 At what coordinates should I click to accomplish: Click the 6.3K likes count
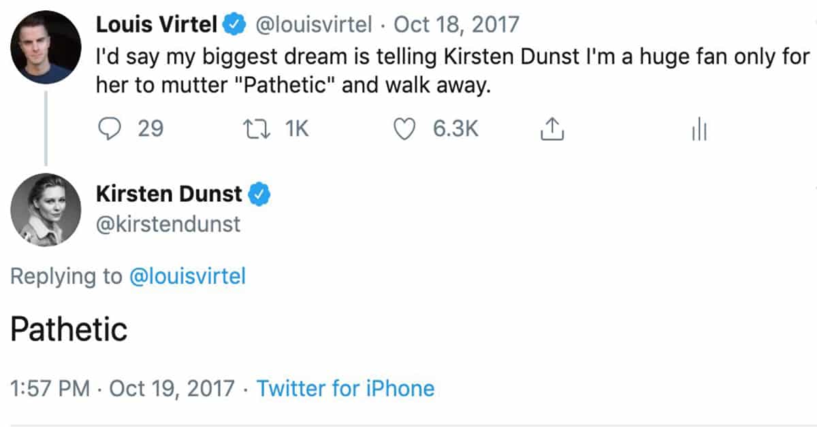pyautogui.click(x=455, y=129)
